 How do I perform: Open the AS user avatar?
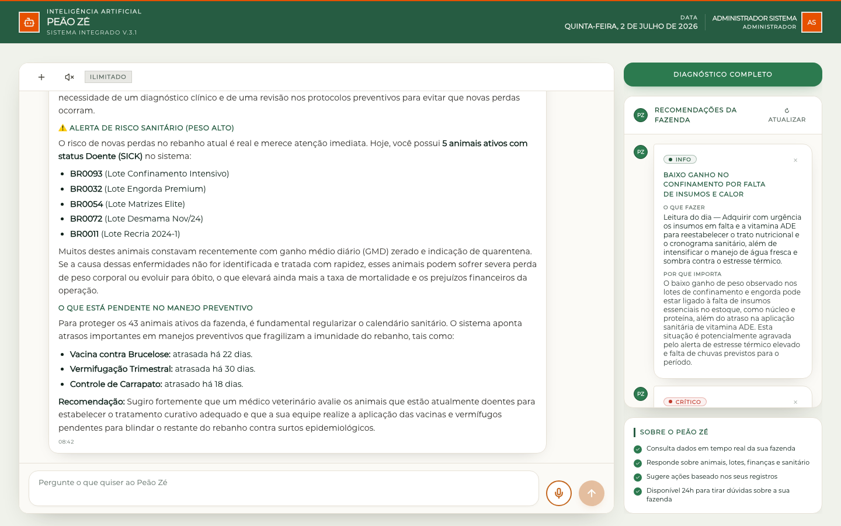[812, 22]
